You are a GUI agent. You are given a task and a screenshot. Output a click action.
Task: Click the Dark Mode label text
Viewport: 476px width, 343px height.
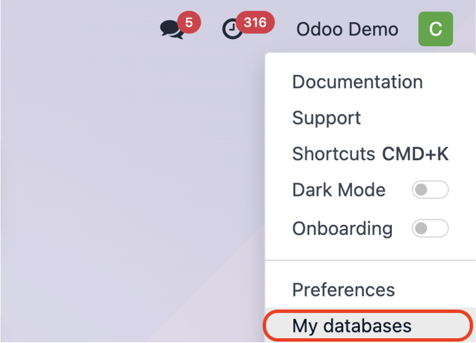(339, 190)
